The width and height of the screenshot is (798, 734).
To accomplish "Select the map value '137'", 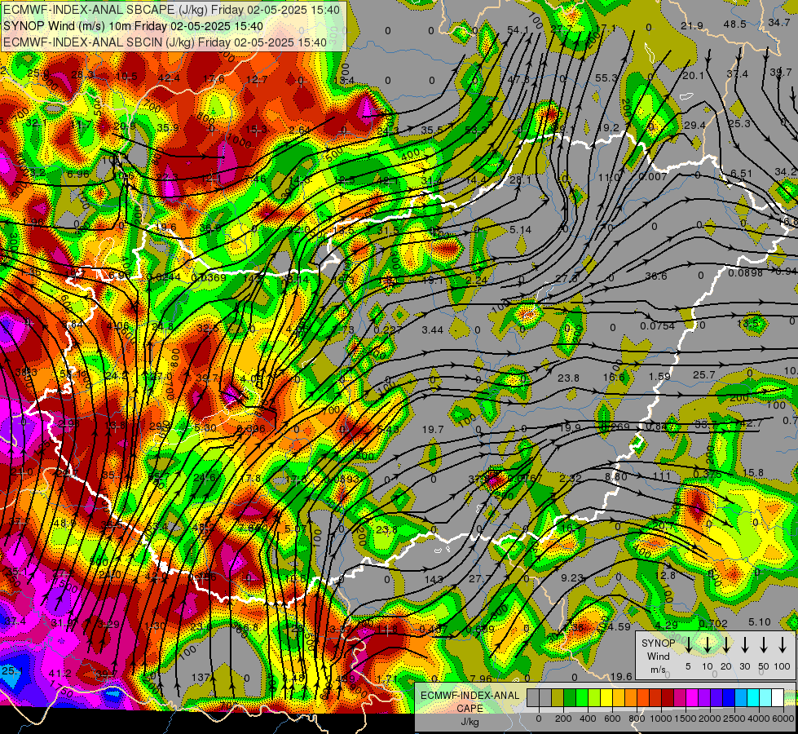I will click(x=201, y=678).
